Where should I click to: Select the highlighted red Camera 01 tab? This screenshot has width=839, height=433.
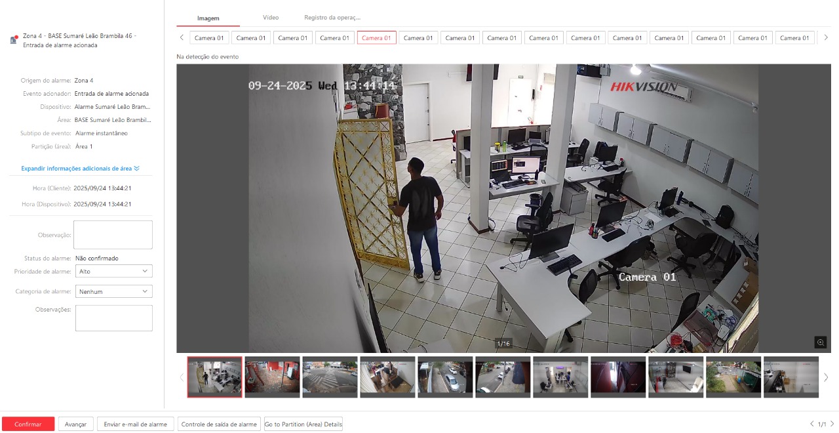click(x=376, y=38)
